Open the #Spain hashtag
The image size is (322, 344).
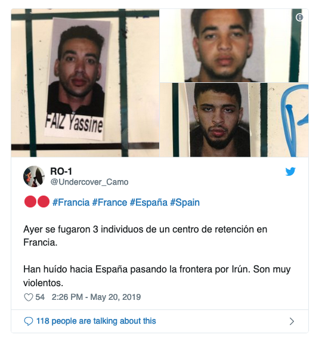[185, 202]
